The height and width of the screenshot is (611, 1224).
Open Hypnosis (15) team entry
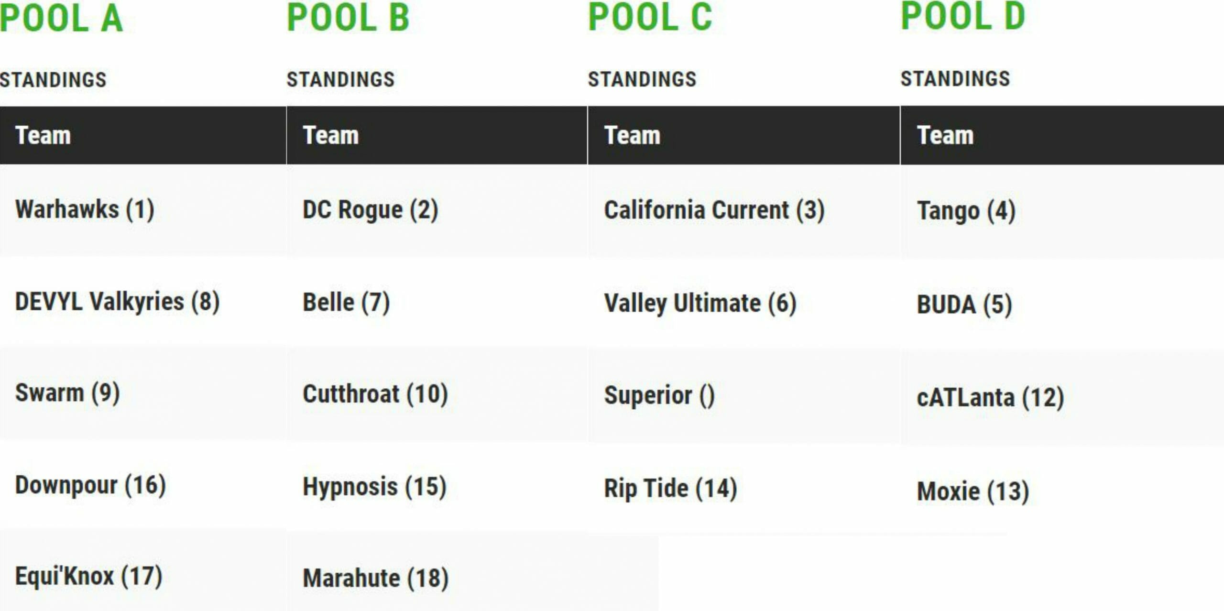tap(374, 487)
